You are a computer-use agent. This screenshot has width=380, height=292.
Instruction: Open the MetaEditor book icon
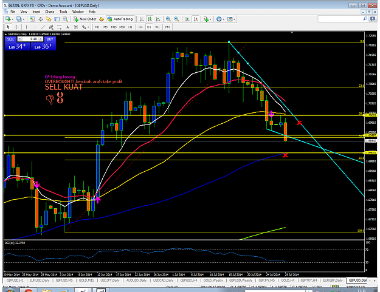tap(102, 19)
